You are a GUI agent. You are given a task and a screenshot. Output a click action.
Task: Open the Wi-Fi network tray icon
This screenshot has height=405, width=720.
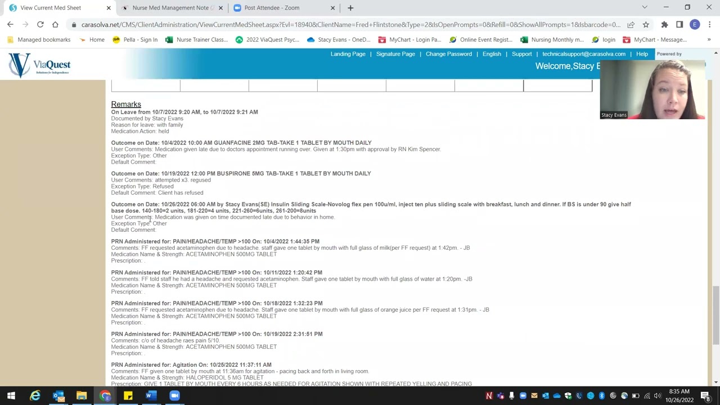pos(647,396)
